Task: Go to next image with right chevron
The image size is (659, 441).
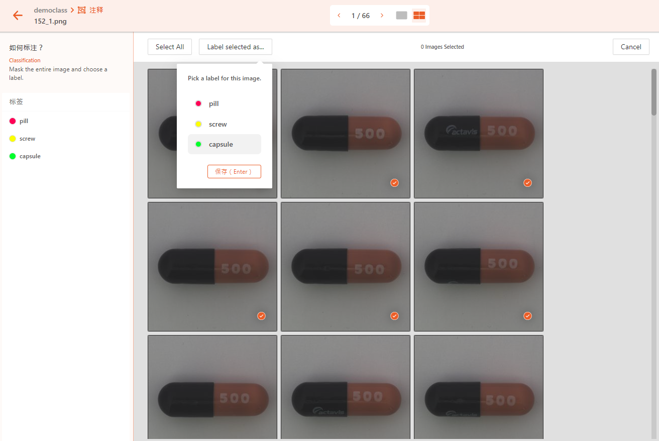Action: (x=382, y=16)
